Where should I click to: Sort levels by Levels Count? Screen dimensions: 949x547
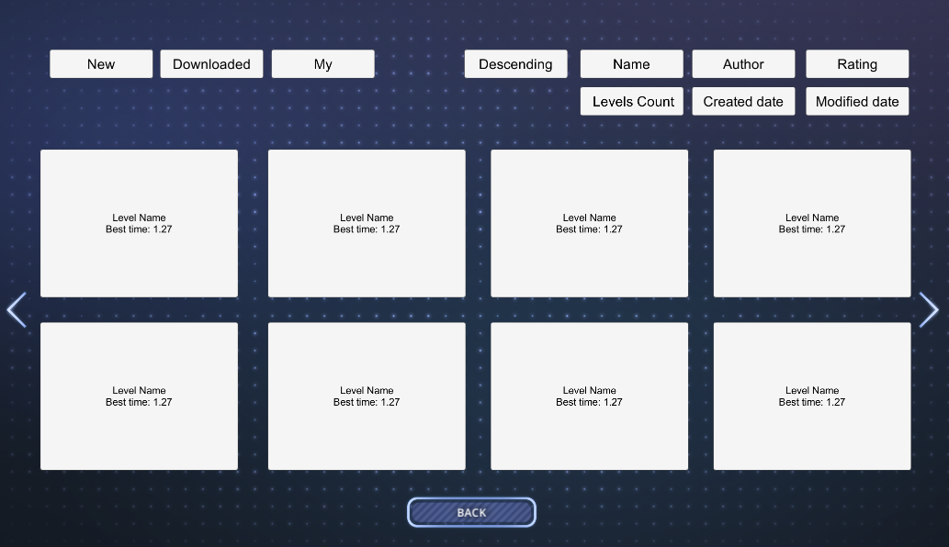tap(632, 102)
